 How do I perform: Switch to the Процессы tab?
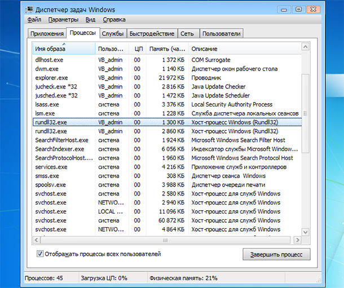83,33
